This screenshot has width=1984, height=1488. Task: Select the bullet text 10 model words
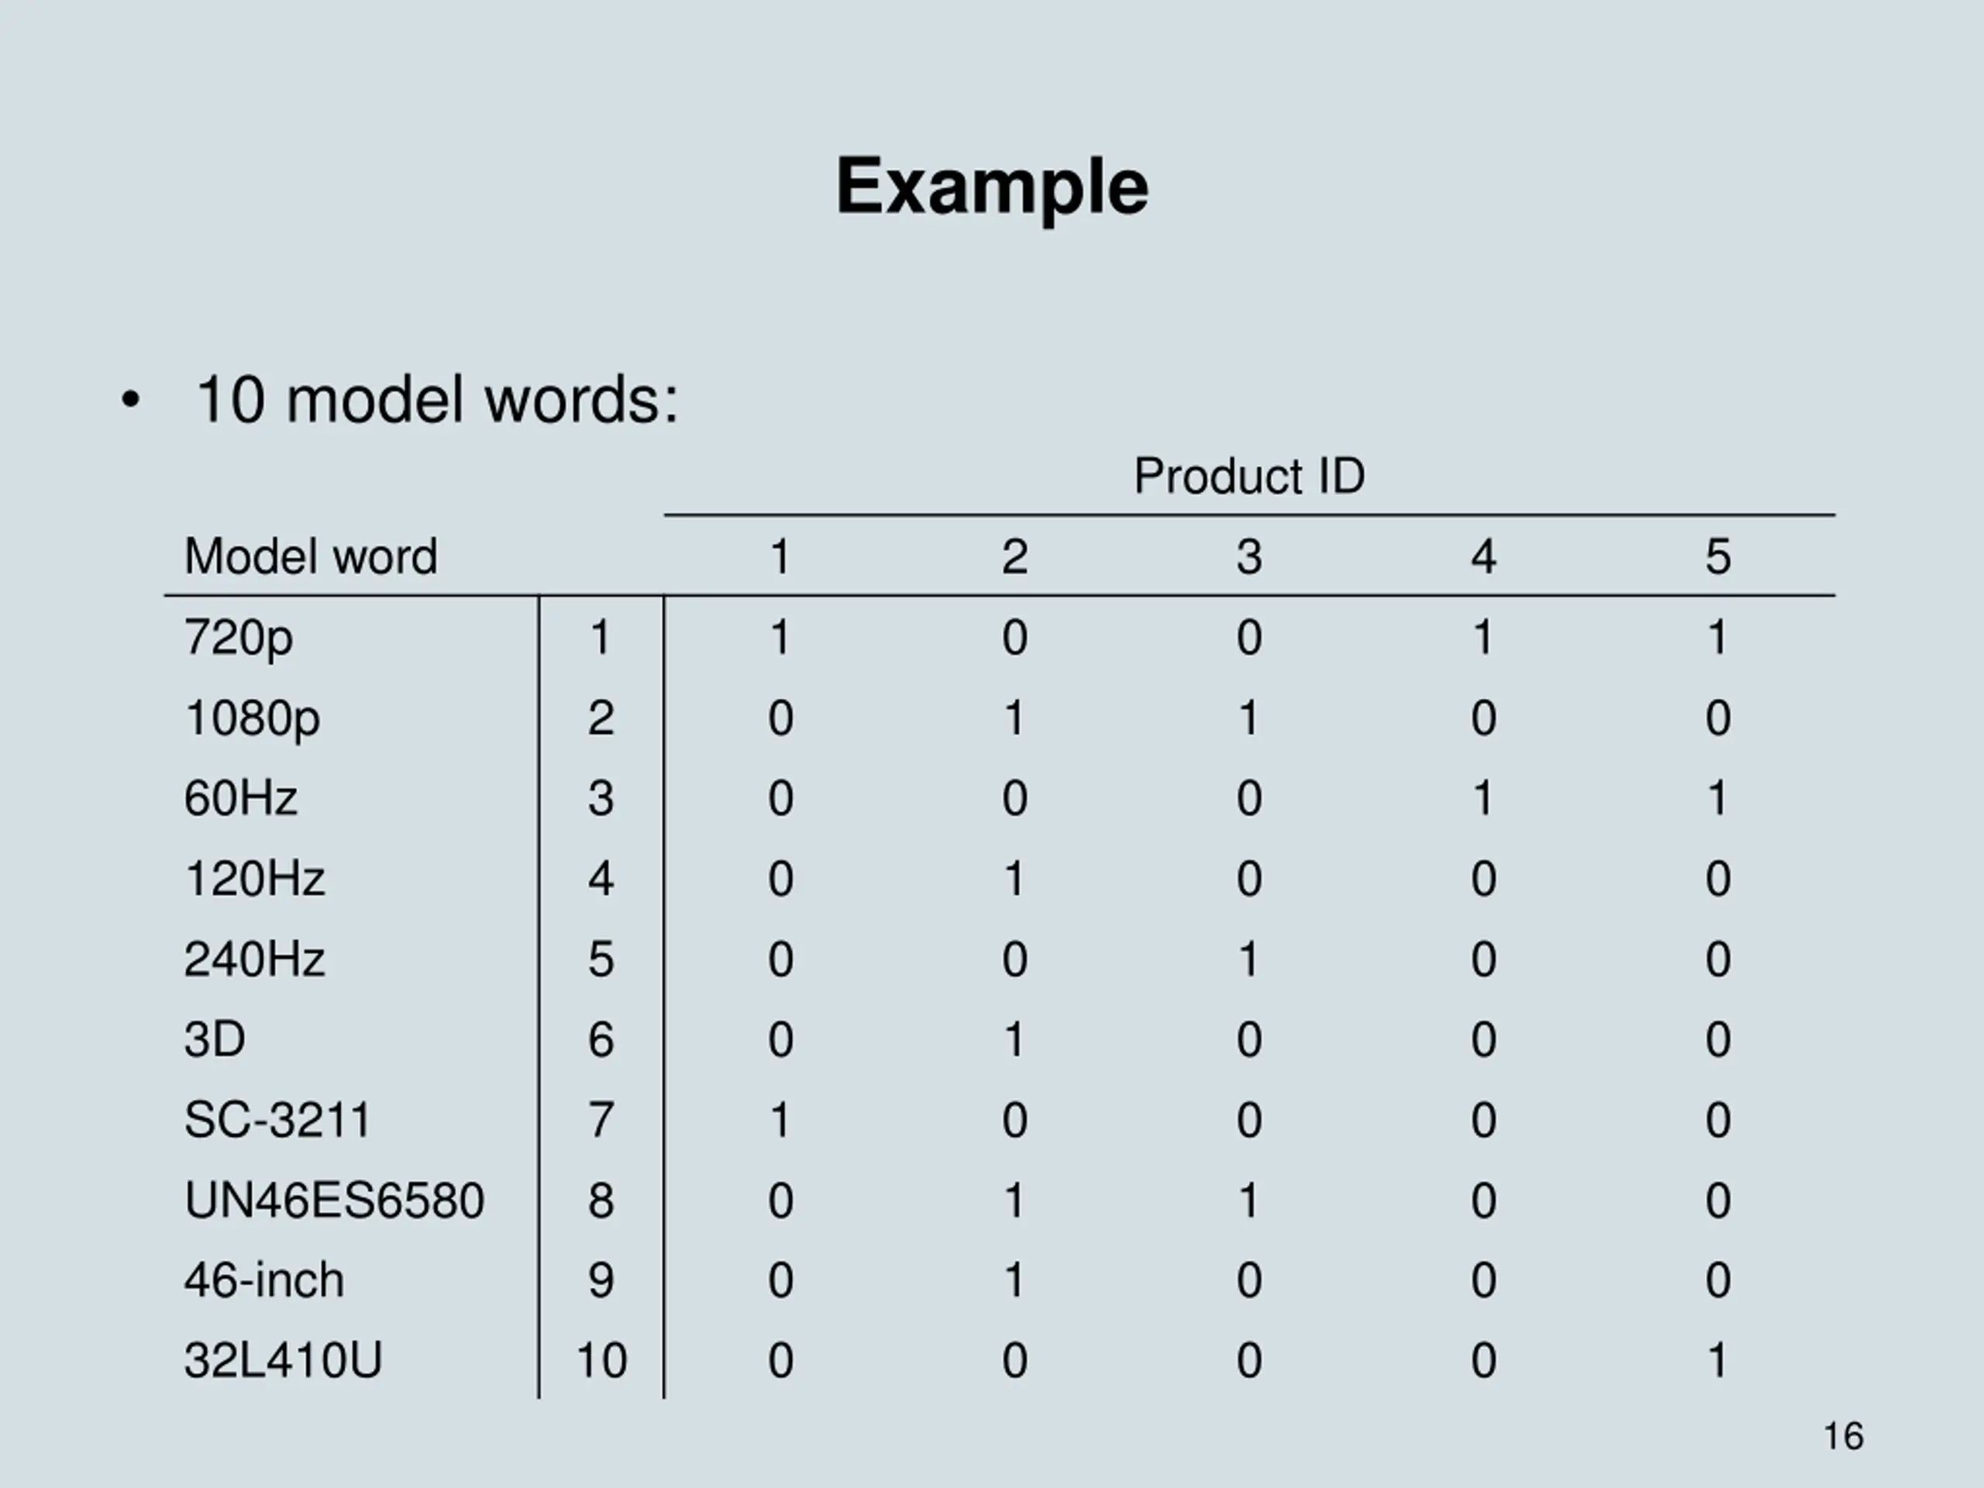[x=437, y=399]
